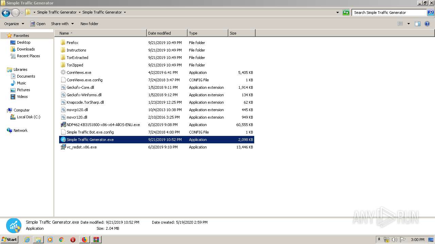Sort by the Size column header
The image size is (435, 244).
(x=242, y=33)
